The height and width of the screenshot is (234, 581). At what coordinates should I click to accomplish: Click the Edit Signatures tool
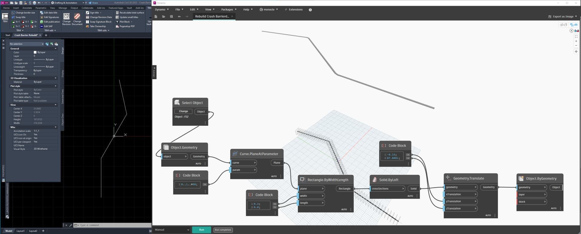(x=50, y=17)
